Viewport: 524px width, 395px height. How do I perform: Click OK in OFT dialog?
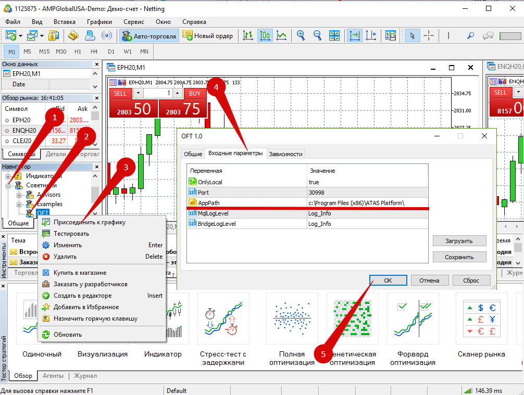[388, 281]
